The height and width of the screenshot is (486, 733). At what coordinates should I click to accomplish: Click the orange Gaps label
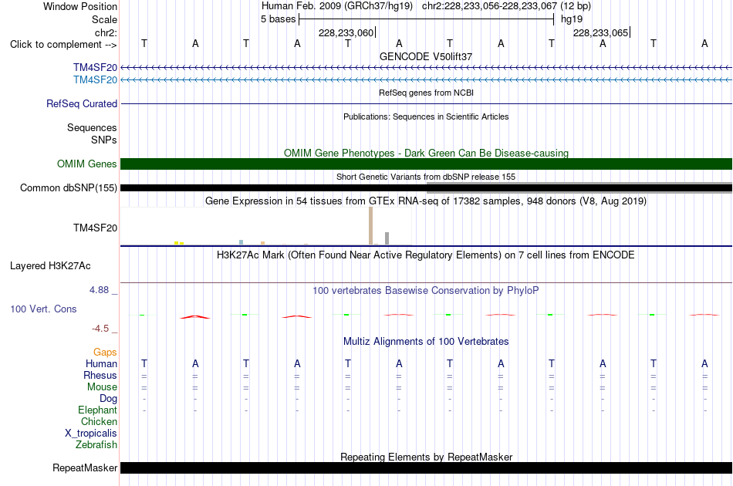[x=105, y=353]
